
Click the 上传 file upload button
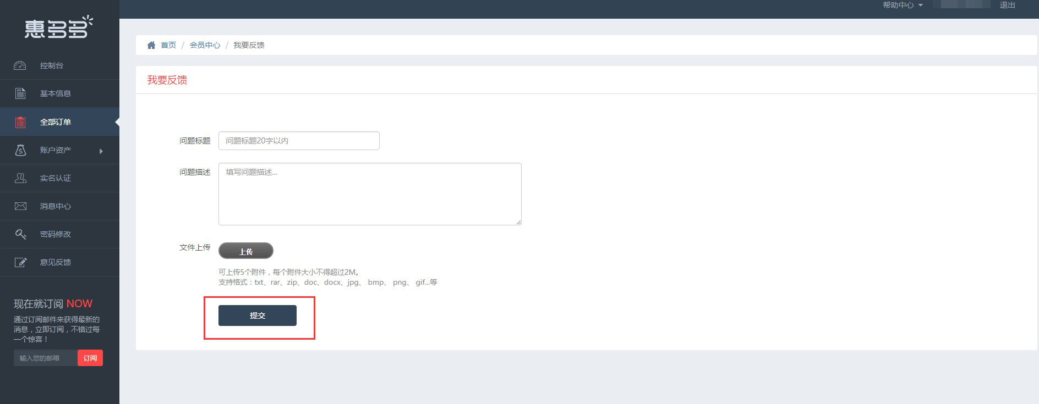click(246, 251)
